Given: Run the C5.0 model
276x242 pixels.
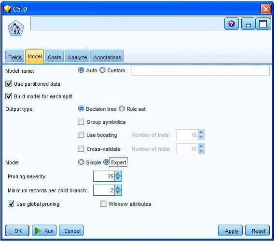Looking at the screenshot, I should 44,230.
